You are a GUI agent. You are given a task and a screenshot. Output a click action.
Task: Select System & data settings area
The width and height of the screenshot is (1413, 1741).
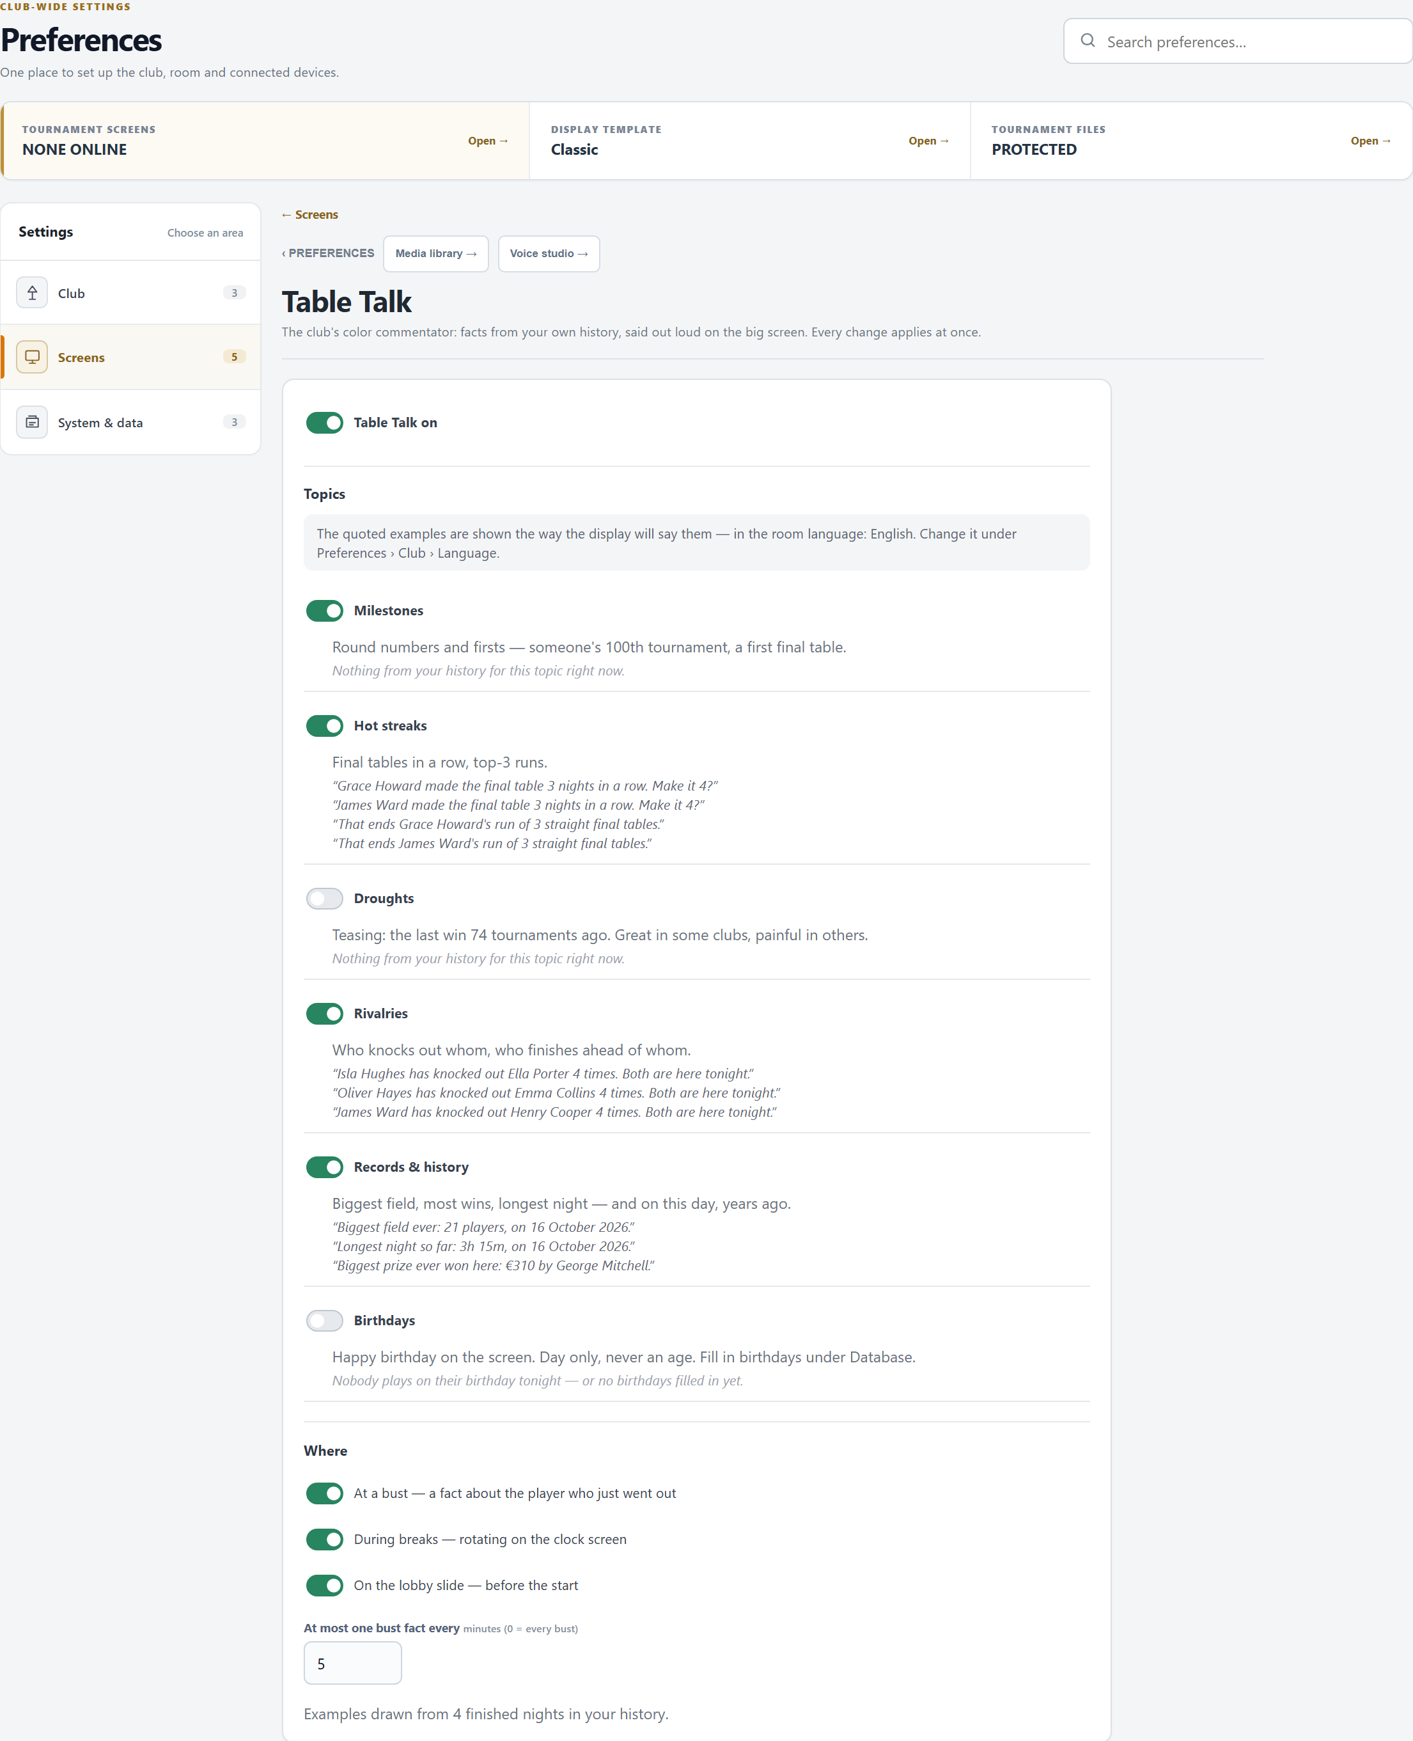(x=130, y=421)
